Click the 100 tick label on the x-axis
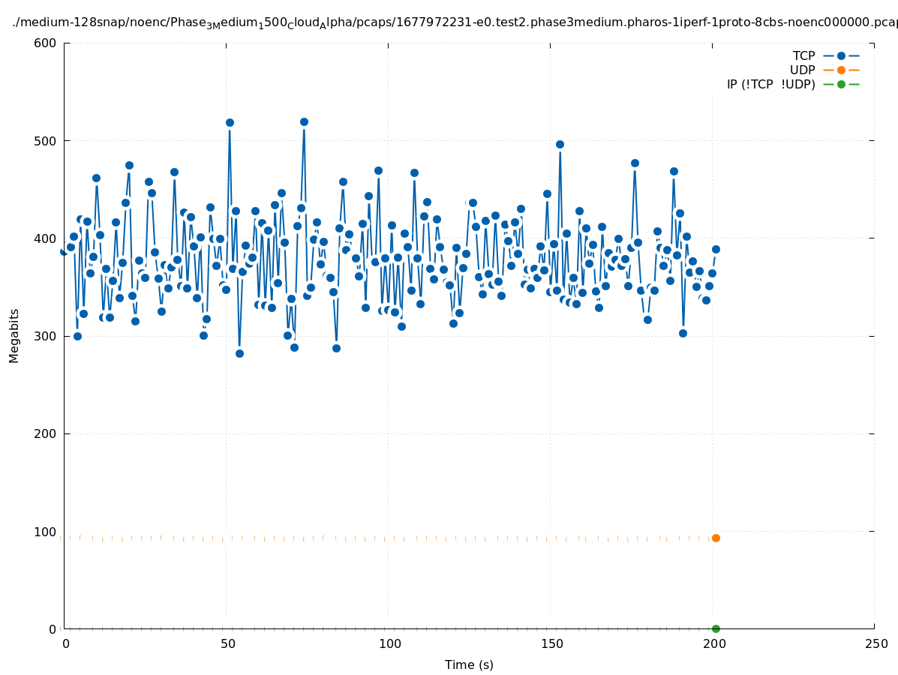The width and height of the screenshot is (898, 675). coord(389,643)
